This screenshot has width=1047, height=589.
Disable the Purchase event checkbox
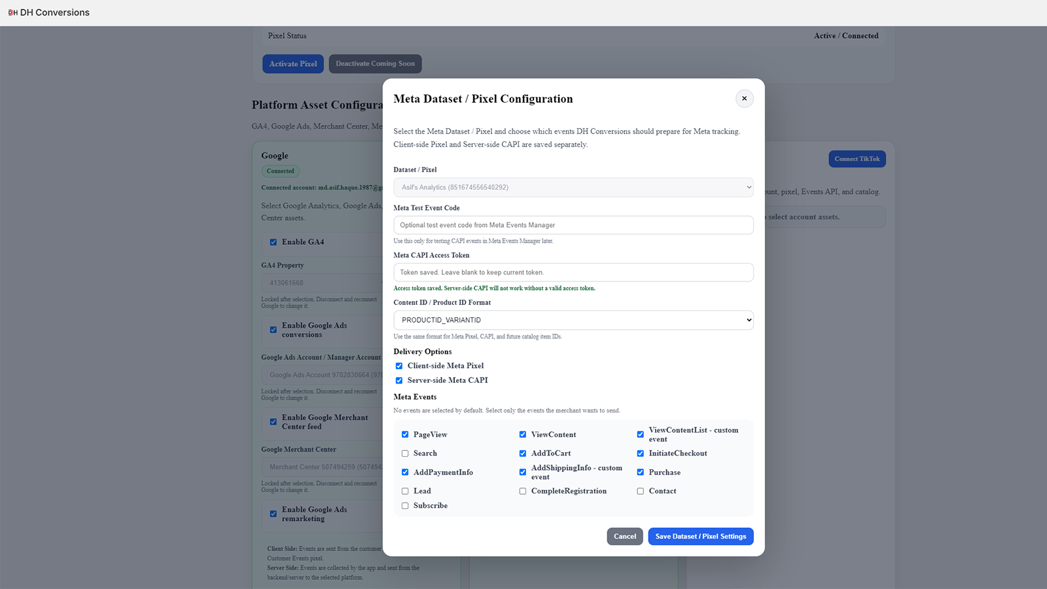point(641,473)
